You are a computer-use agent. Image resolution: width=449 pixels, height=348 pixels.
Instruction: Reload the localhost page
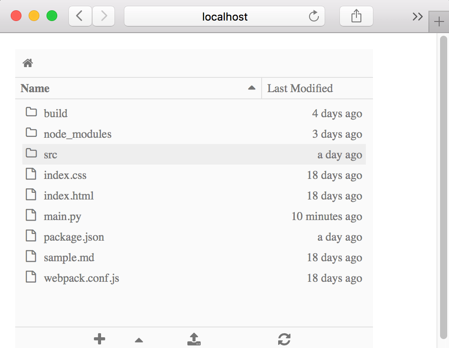pos(314,17)
